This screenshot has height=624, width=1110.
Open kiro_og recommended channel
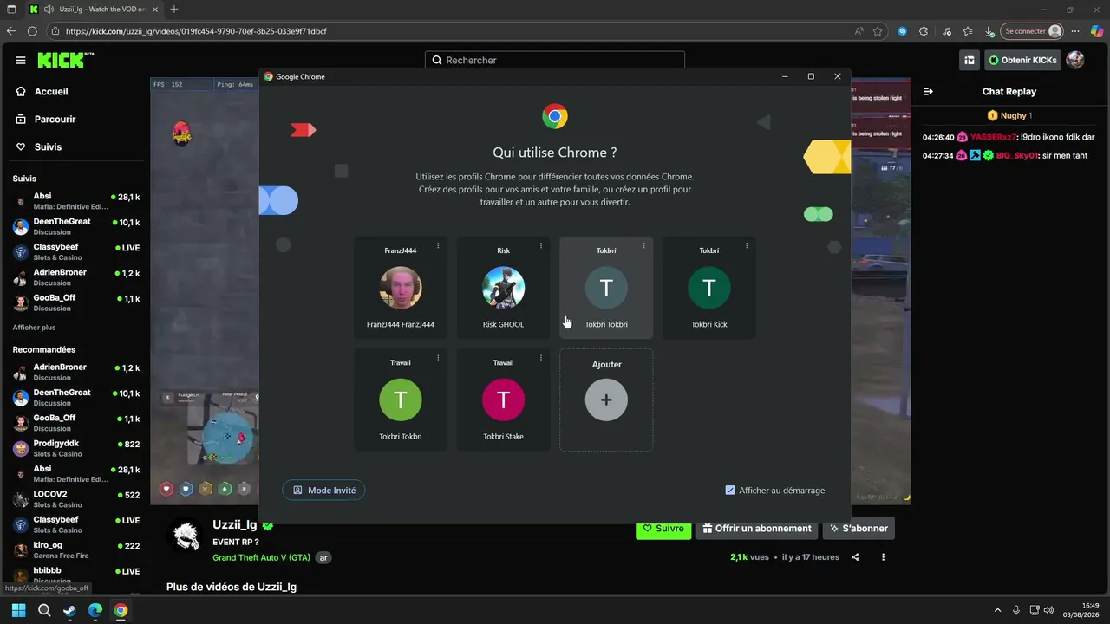pyautogui.click(x=76, y=550)
